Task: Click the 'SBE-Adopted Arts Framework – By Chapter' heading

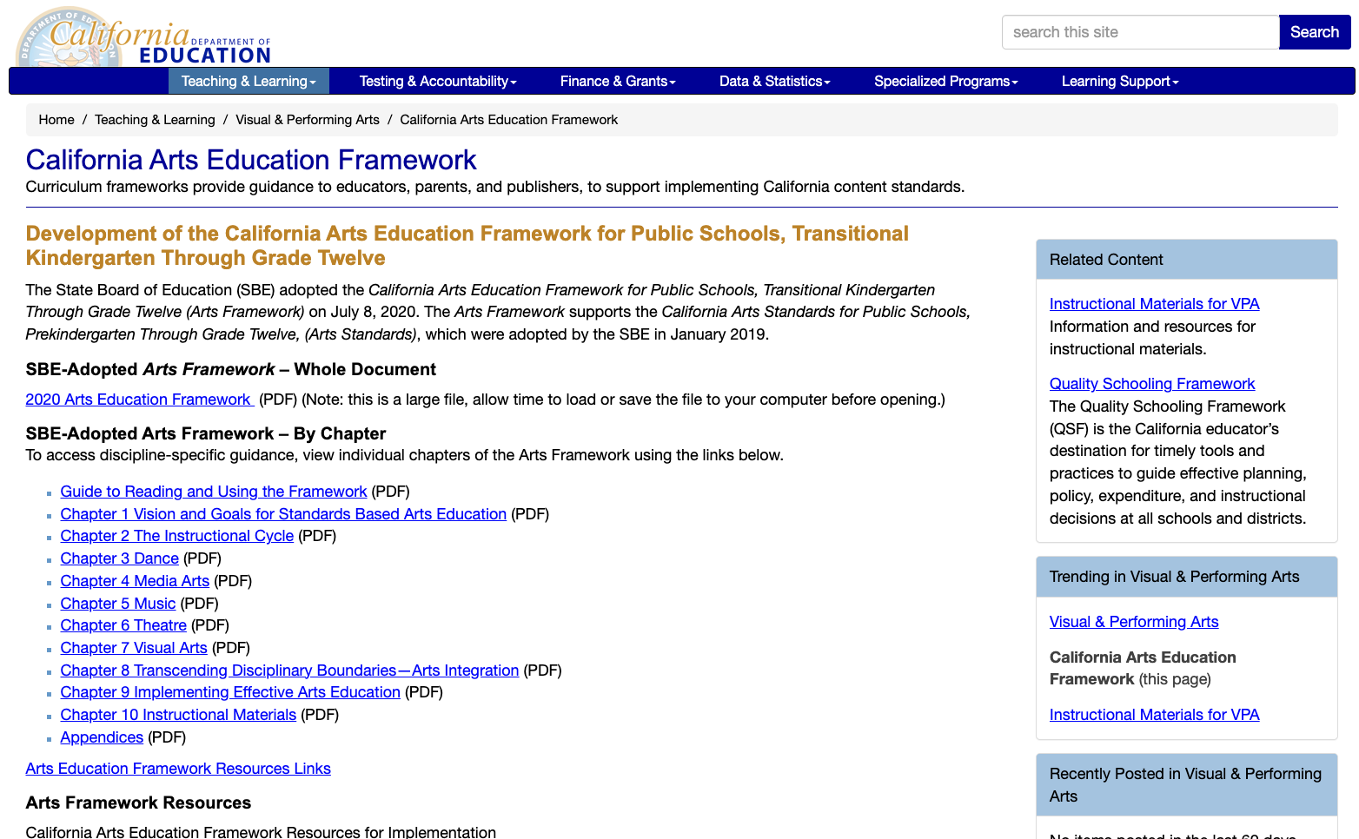Action: pos(206,433)
